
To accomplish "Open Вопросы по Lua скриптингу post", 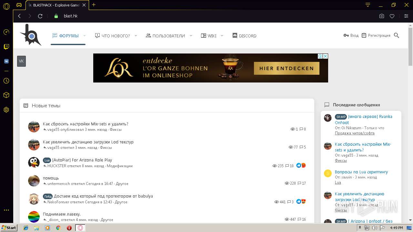I will click(x=361, y=172).
